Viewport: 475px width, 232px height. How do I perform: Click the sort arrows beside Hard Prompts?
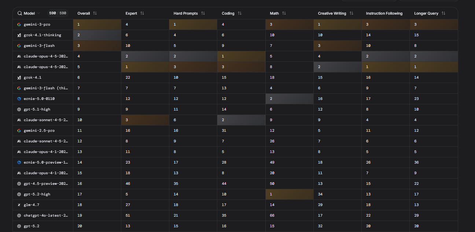(203, 14)
